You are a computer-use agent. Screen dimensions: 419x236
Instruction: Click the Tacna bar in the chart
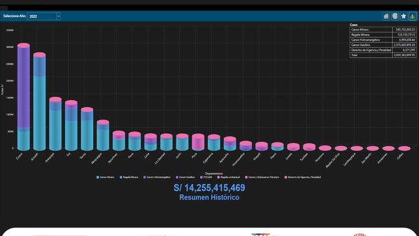87,129
